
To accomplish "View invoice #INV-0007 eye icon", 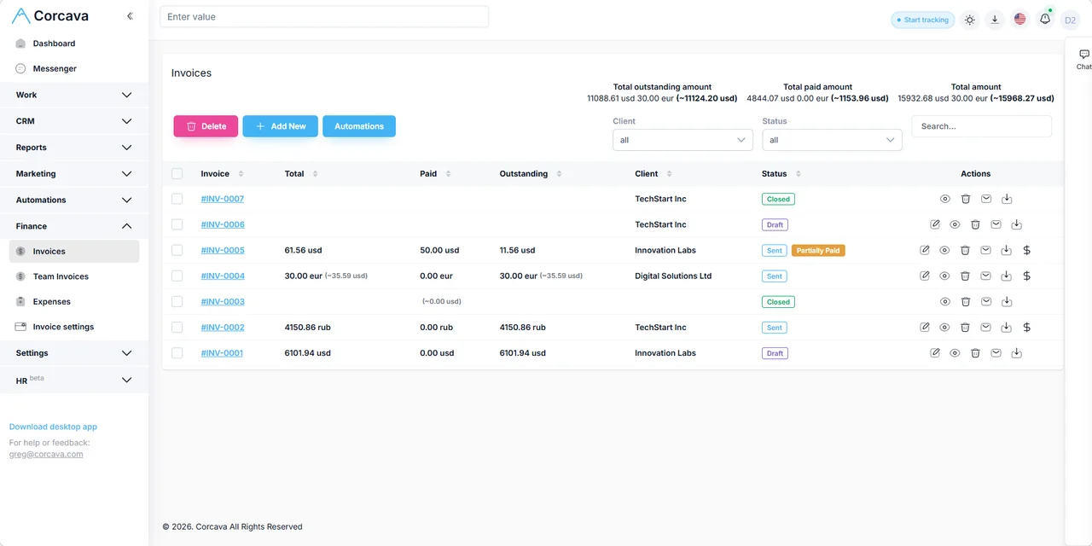I will tap(945, 199).
